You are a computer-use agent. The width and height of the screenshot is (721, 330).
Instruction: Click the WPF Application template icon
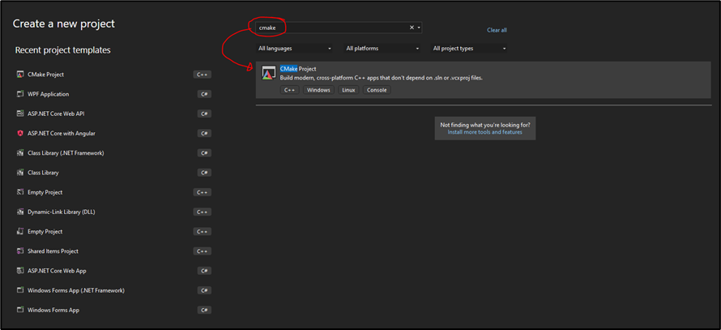(x=19, y=94)
